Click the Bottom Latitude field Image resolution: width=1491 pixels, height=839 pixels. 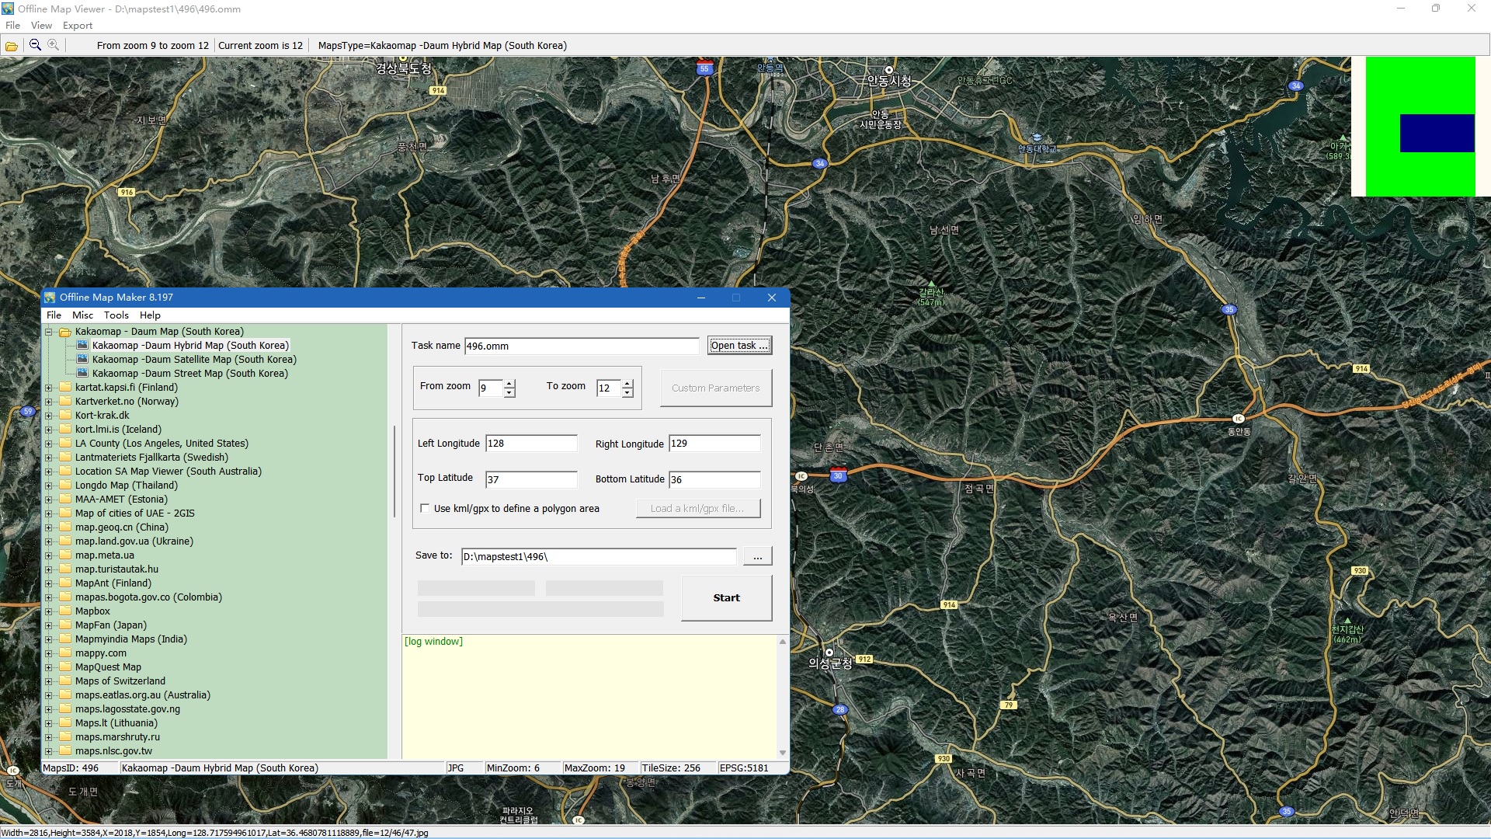click(715, 479)
